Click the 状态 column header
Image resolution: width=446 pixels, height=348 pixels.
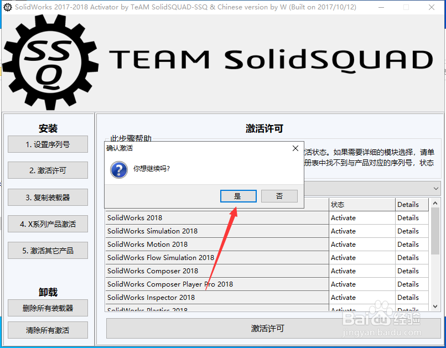[x=362, y=204]
